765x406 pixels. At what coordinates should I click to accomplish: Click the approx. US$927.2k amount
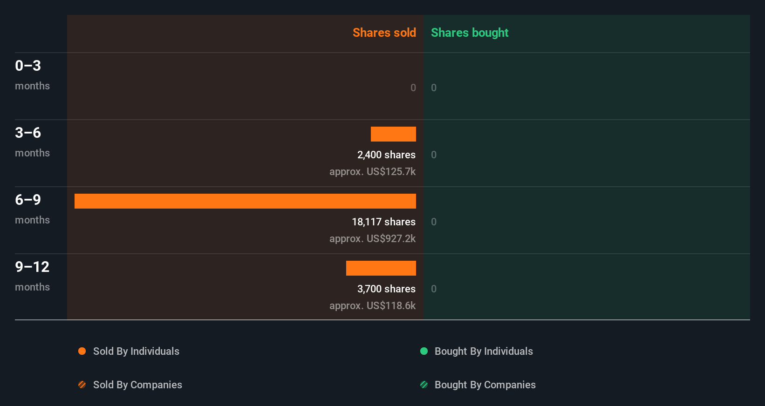point(372,239)
